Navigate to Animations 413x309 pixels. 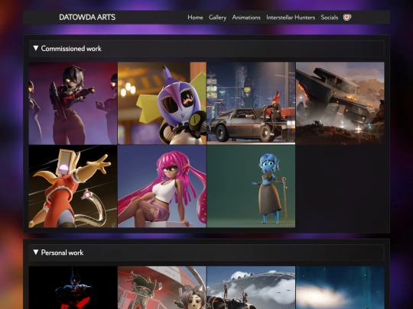pyautogui.click(x=246, y=18)
